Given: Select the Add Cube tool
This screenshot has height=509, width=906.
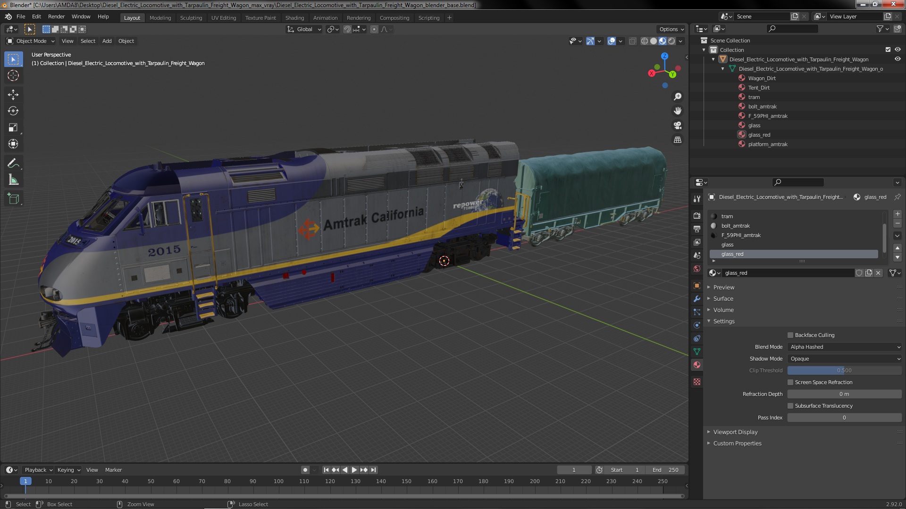Looking at the screenshot, I should click(x=13, y=199).
